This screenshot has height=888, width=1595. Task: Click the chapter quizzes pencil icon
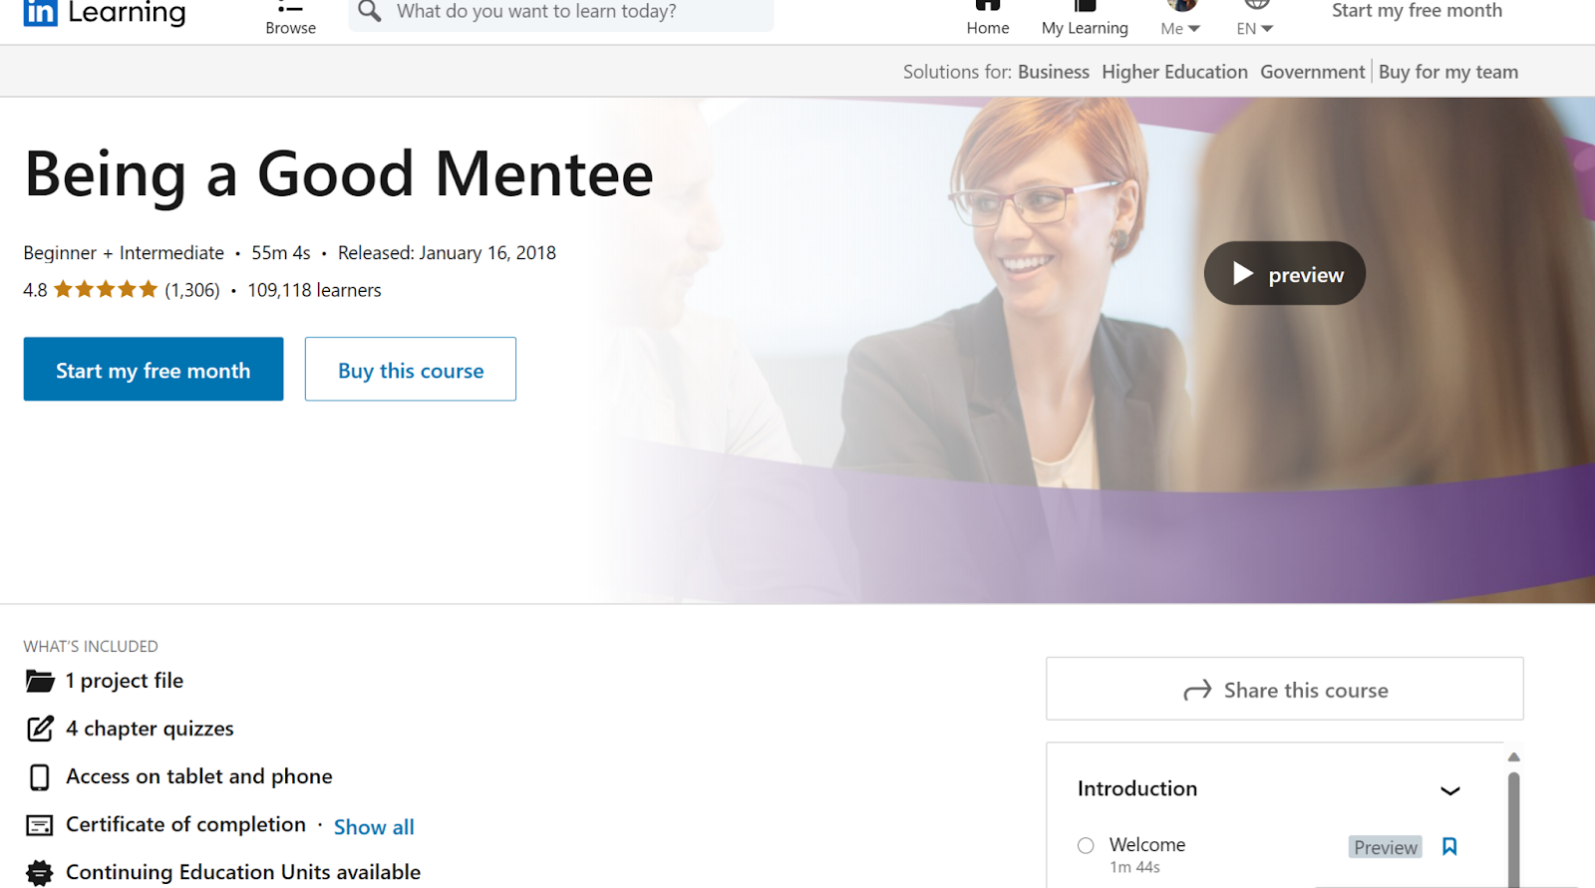coord(39,729)
